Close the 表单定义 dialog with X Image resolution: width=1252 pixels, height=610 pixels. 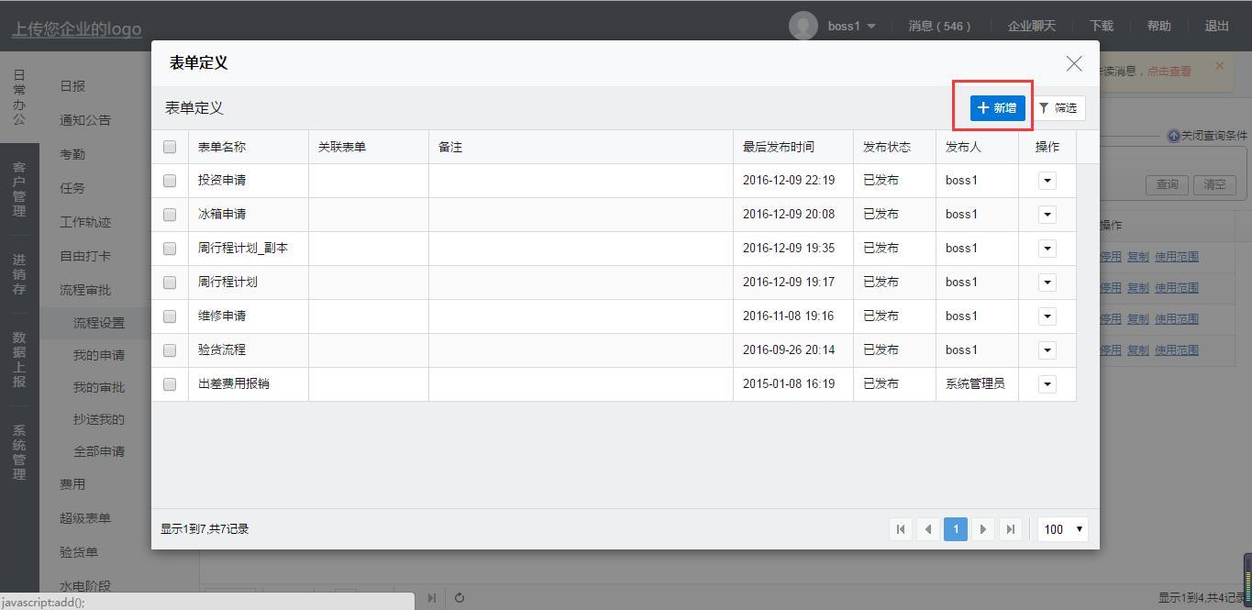[x=1073, y=63]
